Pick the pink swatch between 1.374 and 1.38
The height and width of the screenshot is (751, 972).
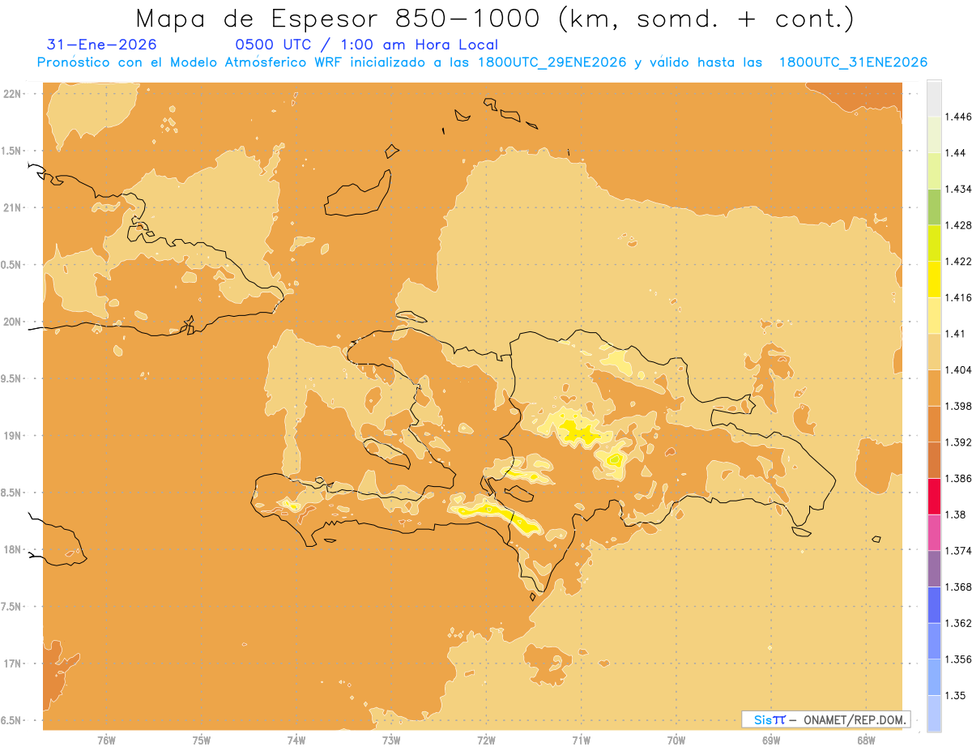934,533
